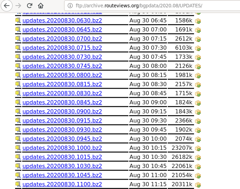Click file icon beside updates.20200830.0930.bz2
The height and width of the screenshot is (189, 240).
[18, 129]
